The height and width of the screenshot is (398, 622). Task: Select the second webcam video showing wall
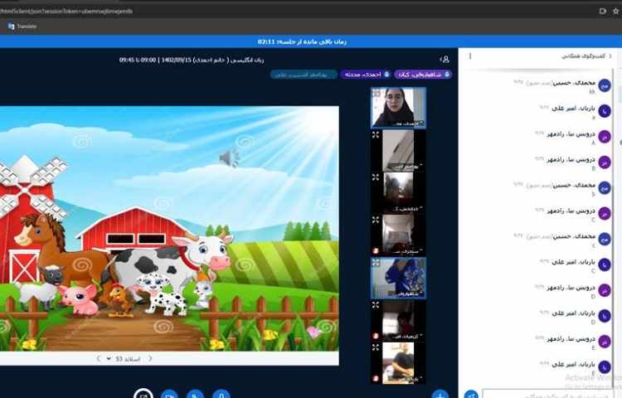pyautogui.click(x=398, y=151)
